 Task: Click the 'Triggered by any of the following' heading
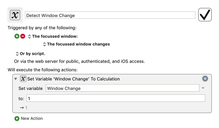(x=42, y=28)
